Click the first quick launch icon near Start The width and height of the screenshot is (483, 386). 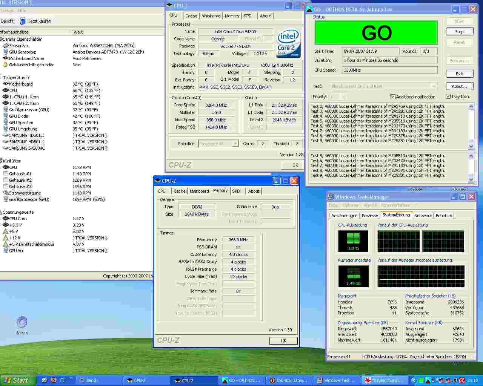pos(45,380)
